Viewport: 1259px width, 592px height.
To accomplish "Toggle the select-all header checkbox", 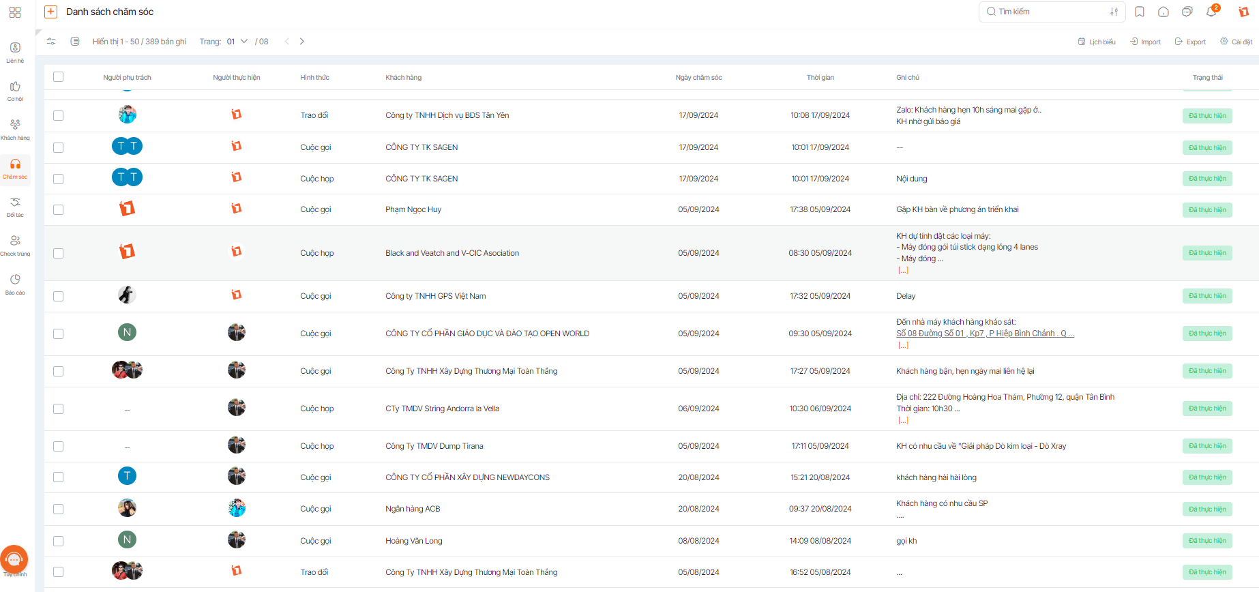I will (59, 77).
